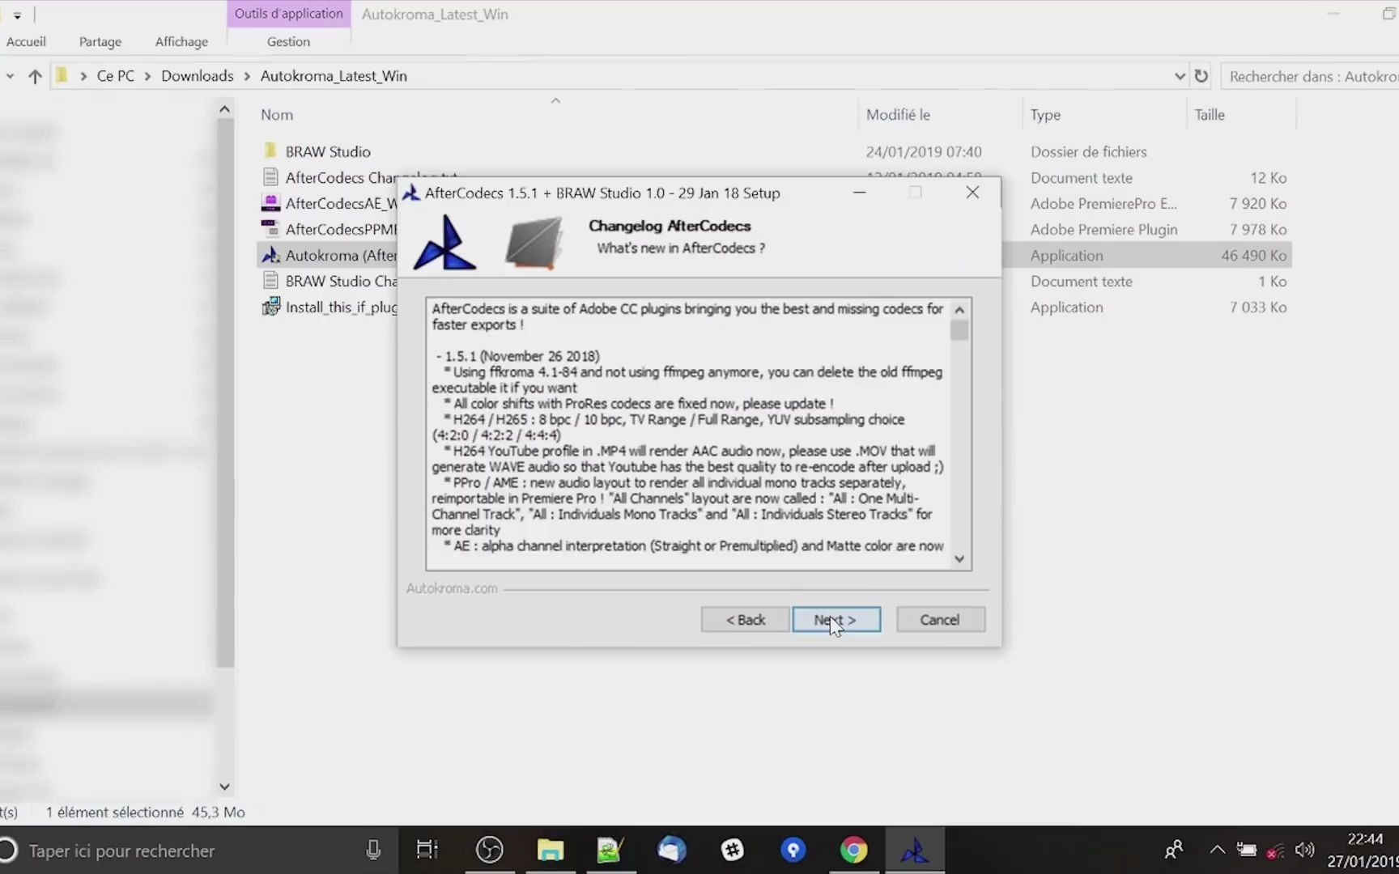Sort files by the Nom column
The height and width of the screenshot is (874, 1399).
tap(277, 115)
